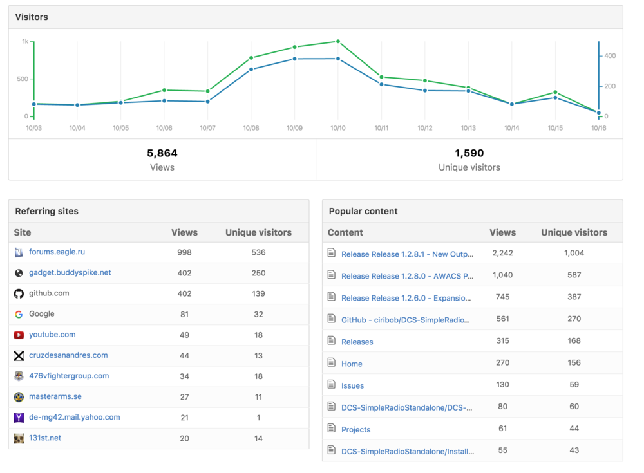Click the Google logo icon
This screenshot has width=644, height=473.
19,314
